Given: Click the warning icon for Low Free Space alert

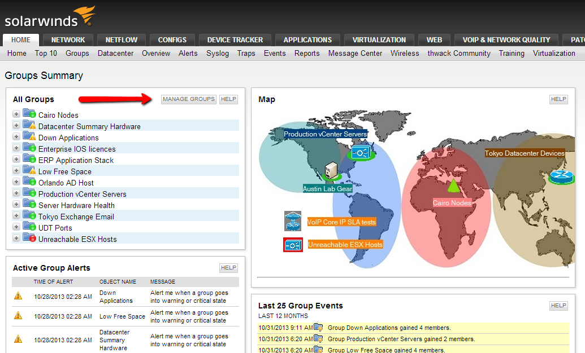Looking at the screenshot, I should (x=18, y=316).
